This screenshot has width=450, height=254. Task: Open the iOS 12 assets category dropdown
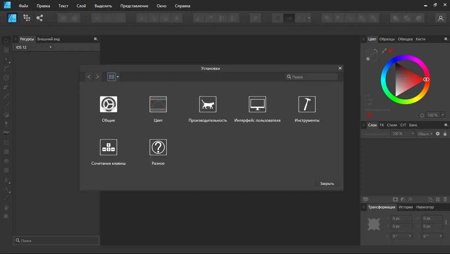(x=33, y=47)
